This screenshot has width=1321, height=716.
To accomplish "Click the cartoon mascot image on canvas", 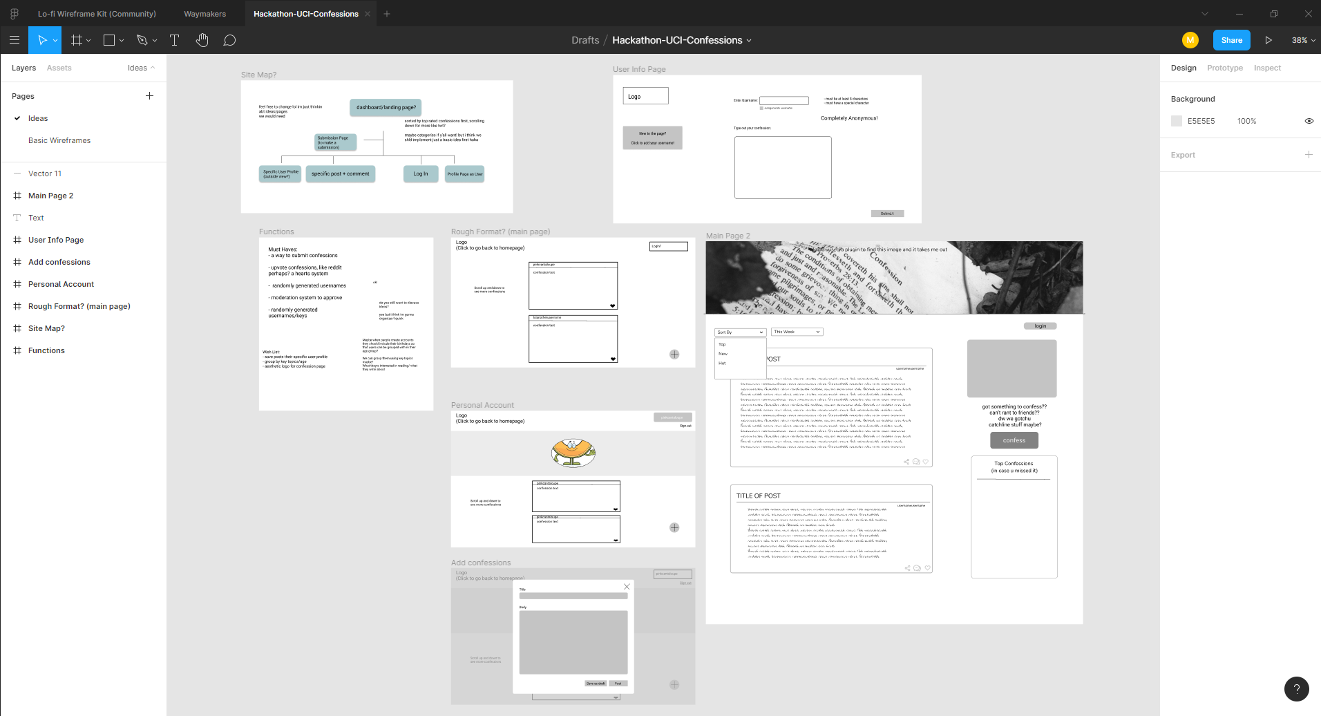I will point(573,453).
